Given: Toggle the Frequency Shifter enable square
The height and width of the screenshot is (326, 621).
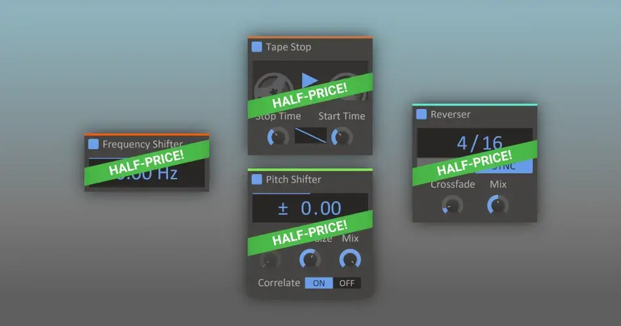Looking at the screenshot, I should pos(93,144).
